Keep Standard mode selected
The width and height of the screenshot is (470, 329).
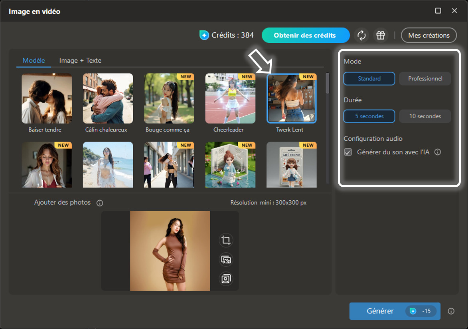(369, 78)
